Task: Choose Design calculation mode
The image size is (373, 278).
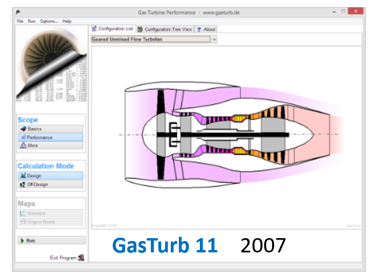Action: point(50,176)
